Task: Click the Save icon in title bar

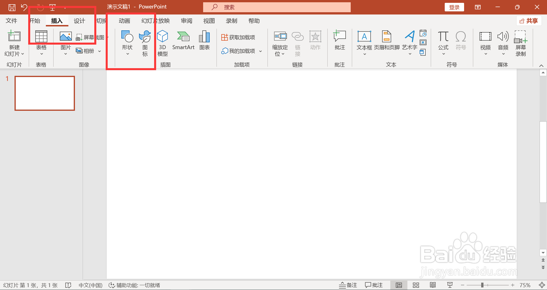Action: click(12, 7)
